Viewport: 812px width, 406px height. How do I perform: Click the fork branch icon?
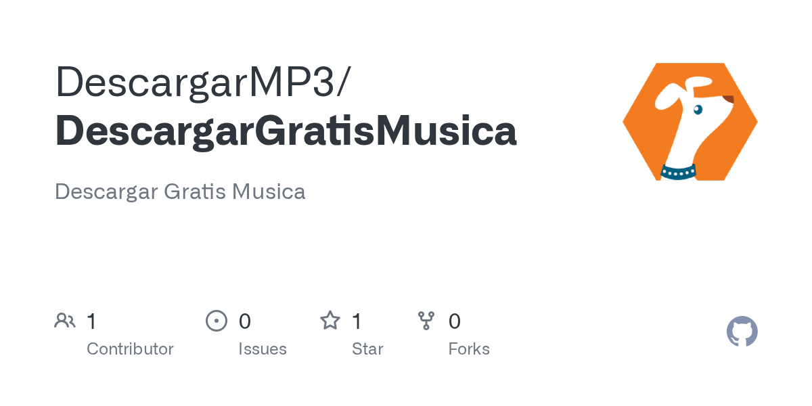pyautogui.click(x=426, y=321)
